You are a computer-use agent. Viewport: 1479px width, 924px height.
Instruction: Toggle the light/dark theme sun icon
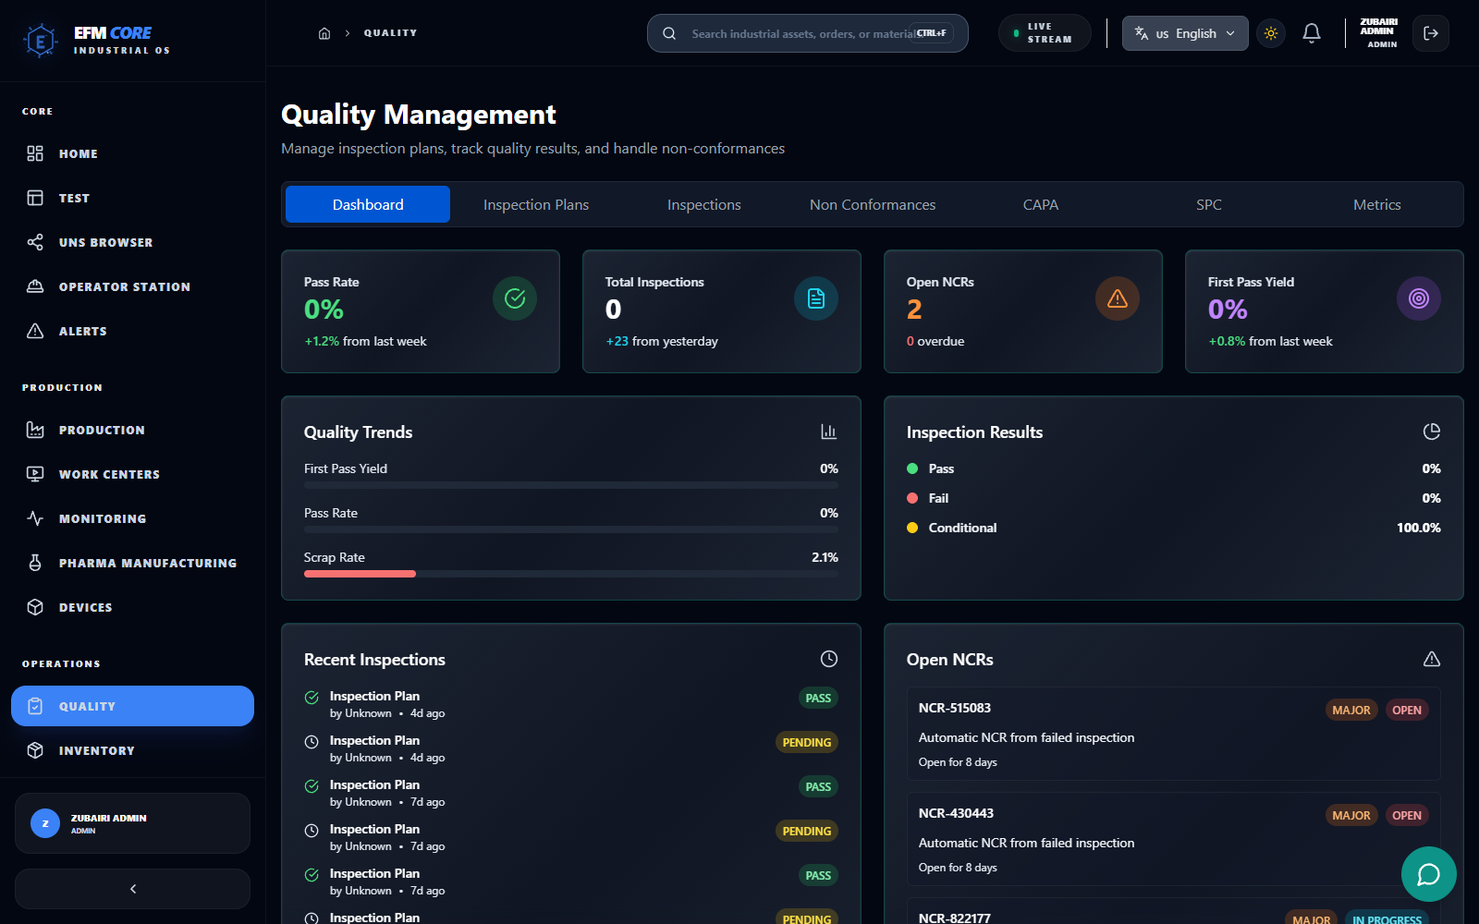(1270, 33)
